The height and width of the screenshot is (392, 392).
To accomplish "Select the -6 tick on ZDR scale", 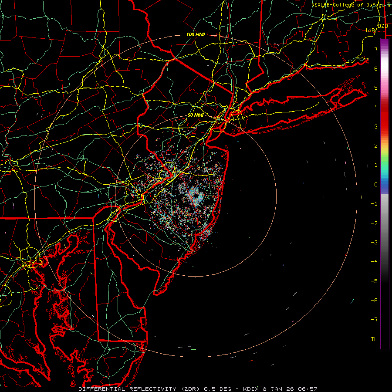I will point(374,301).
